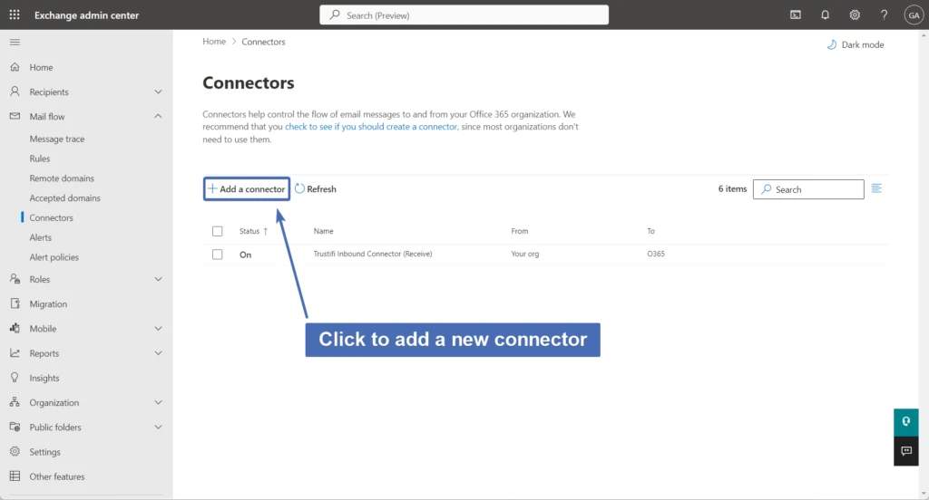The image size is (929, 500).
Task: Open the app launcher waffle icon
Action: [15, 14]
